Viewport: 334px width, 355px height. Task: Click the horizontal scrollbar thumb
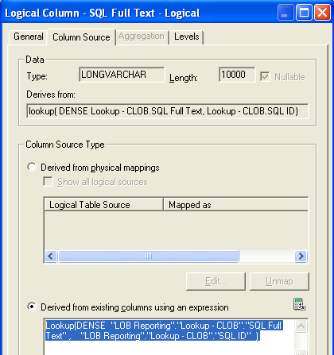tap(149, 257)
